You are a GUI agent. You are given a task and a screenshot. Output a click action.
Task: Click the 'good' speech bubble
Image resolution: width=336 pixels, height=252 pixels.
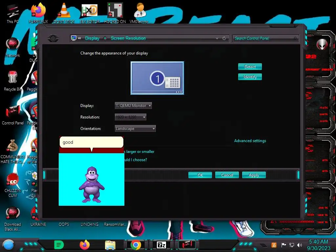[x=92, y=142]
